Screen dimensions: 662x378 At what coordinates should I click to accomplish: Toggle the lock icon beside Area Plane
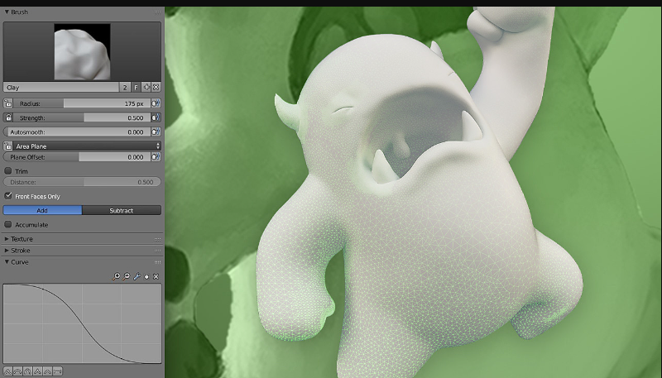point(8,146)
